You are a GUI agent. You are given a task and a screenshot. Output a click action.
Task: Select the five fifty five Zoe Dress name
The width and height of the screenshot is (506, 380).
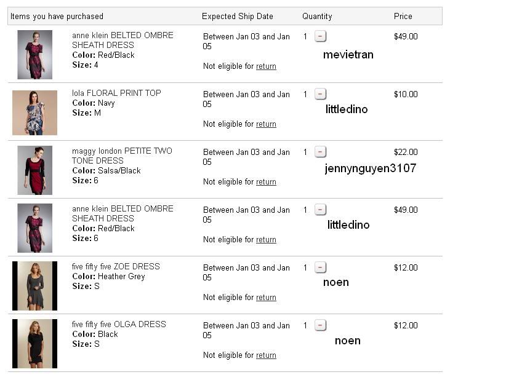click(116, 267)
